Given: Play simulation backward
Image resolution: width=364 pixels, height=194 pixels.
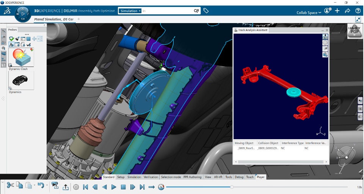Looking at the screenshot, I should coord(105,187).
